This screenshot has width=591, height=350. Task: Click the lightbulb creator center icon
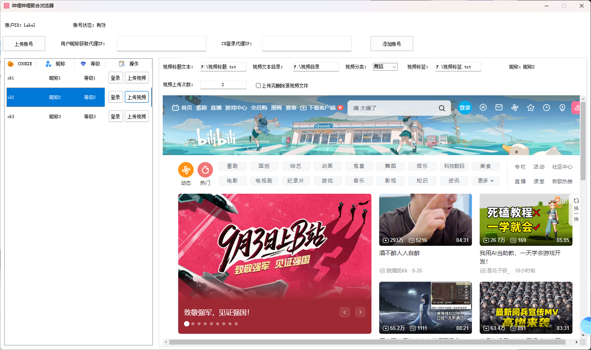point(562,108)
